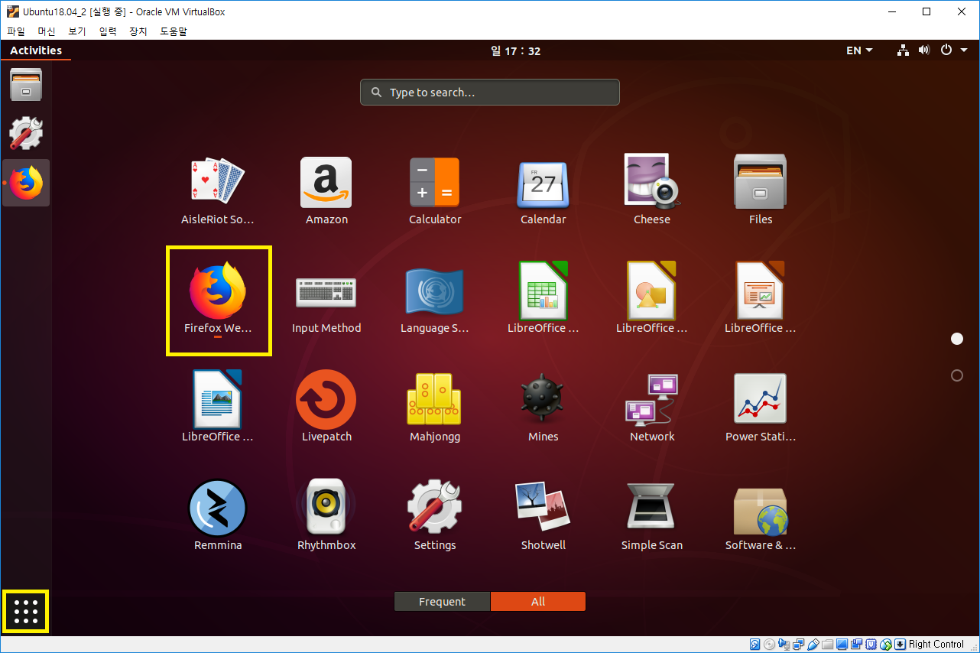Screen dimensions: 980x653
Task: Launch LibreOffice Impress presentation icon
Action: pyautogui.click(x=761, y=300)
